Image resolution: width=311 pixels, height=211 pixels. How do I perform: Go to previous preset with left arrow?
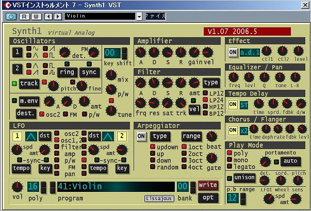48,17
